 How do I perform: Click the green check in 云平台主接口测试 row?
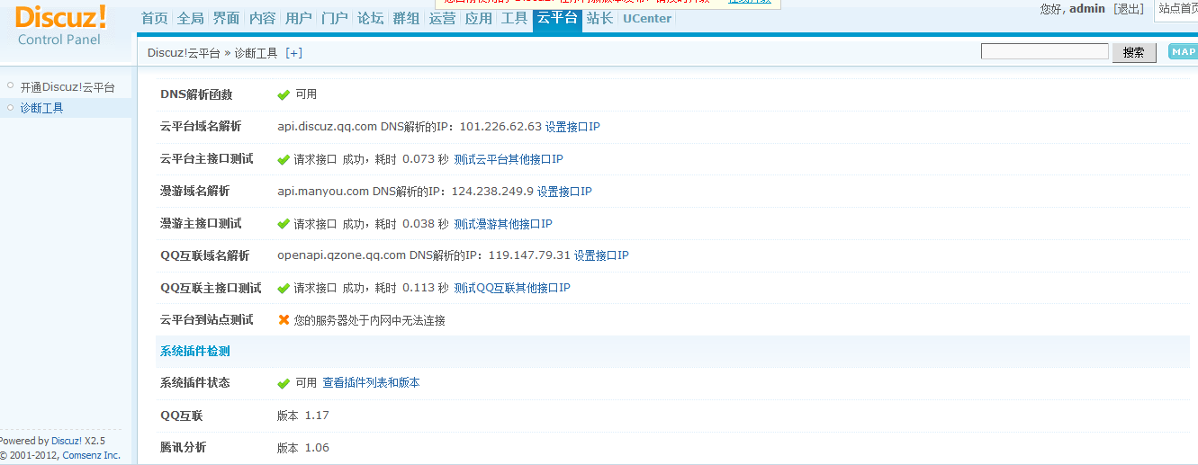(x=284, y=159)
